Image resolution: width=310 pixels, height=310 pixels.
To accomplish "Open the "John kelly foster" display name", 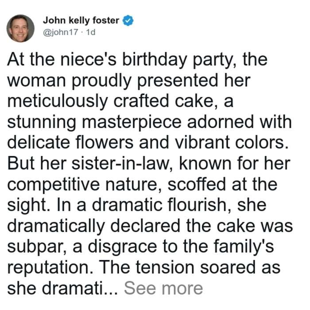I will (81, 20).
